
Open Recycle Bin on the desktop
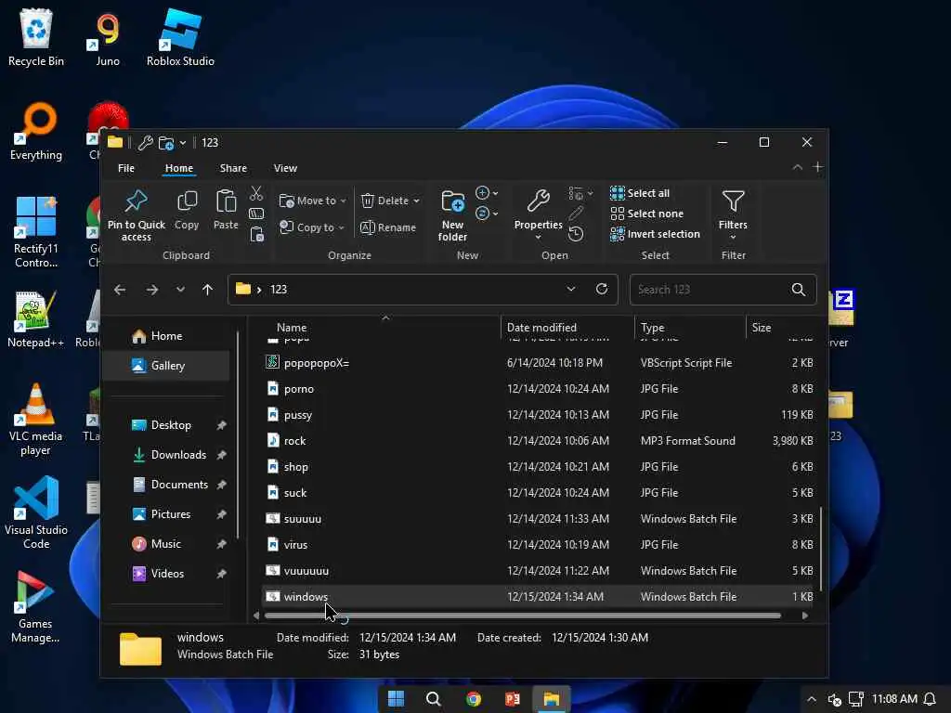click(36, 37)
